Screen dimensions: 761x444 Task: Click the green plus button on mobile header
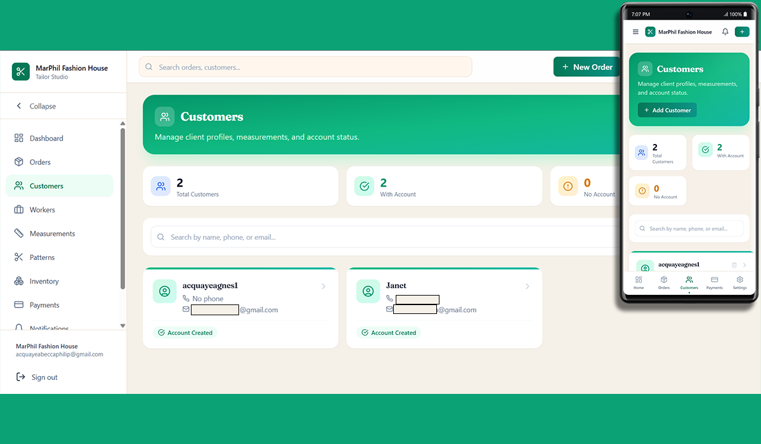coord(741,31)
